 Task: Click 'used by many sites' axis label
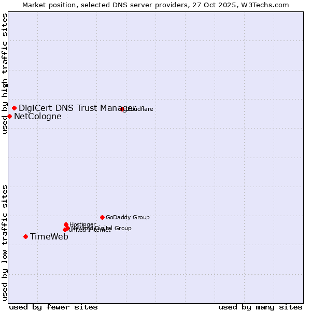[x=260, y=307]
